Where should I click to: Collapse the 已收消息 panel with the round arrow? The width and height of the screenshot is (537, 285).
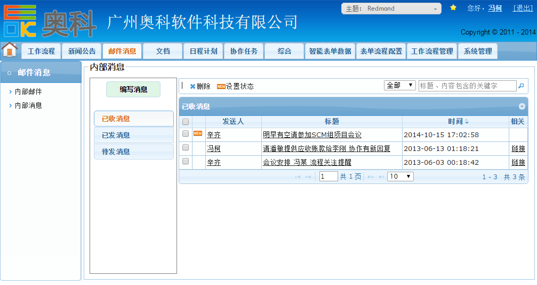tap(522, 106)
